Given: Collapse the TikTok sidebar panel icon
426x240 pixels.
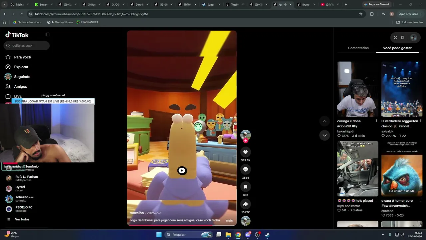Looking at the screenshot, I should point(47,35).
